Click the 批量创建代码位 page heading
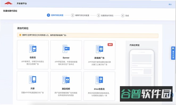 10,11
